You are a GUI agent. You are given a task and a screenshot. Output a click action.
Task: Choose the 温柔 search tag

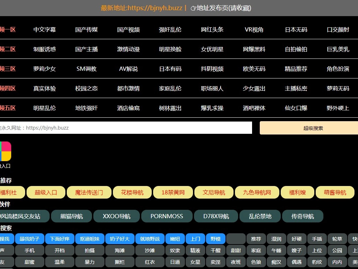point(60,262)
